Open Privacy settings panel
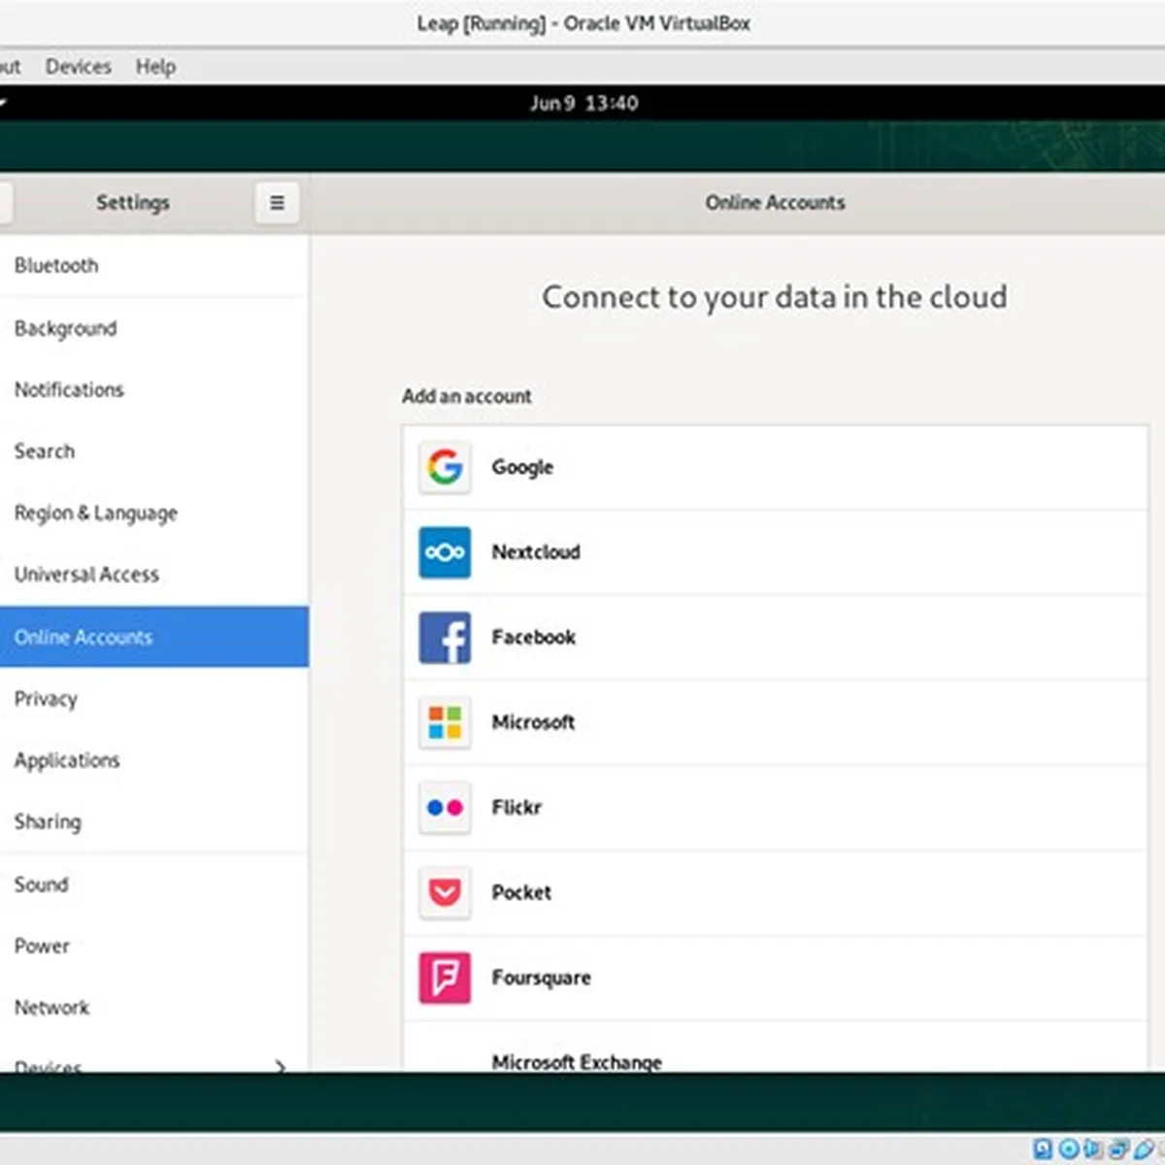 click(154, 699)
